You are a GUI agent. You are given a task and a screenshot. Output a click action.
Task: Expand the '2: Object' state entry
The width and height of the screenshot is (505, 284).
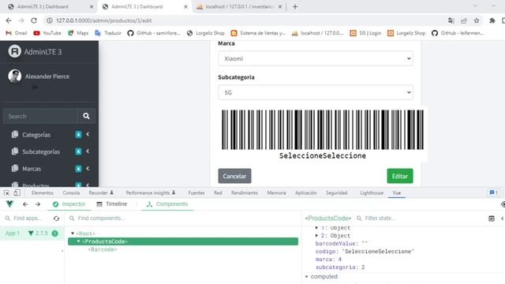pyautogui.click(x=316, y=235)
